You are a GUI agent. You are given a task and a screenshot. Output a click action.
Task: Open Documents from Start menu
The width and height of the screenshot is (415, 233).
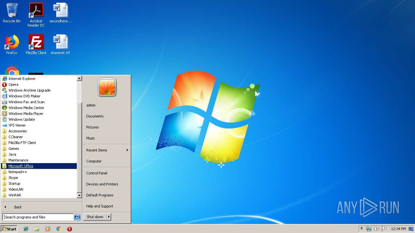(107, 116)
